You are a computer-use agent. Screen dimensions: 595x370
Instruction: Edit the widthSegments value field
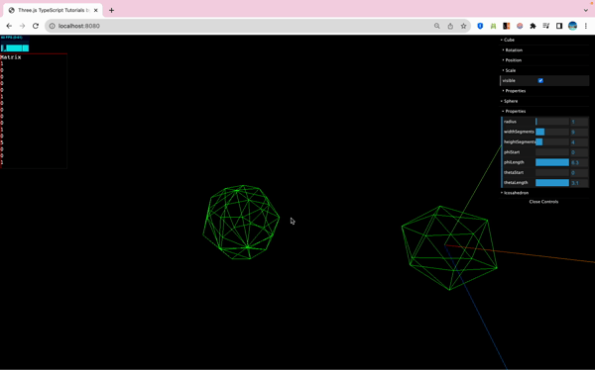tap(579, 132)
